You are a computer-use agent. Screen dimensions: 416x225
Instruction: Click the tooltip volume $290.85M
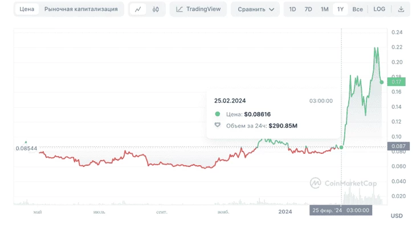click(283, 126)
